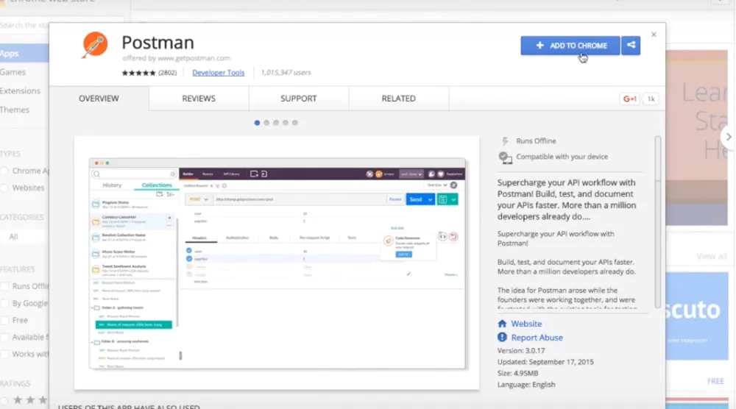The width and height of the screenshot is (736, 409).
Task: Toggle the By Google feature checkbox
Action: [x=4, y=303]
